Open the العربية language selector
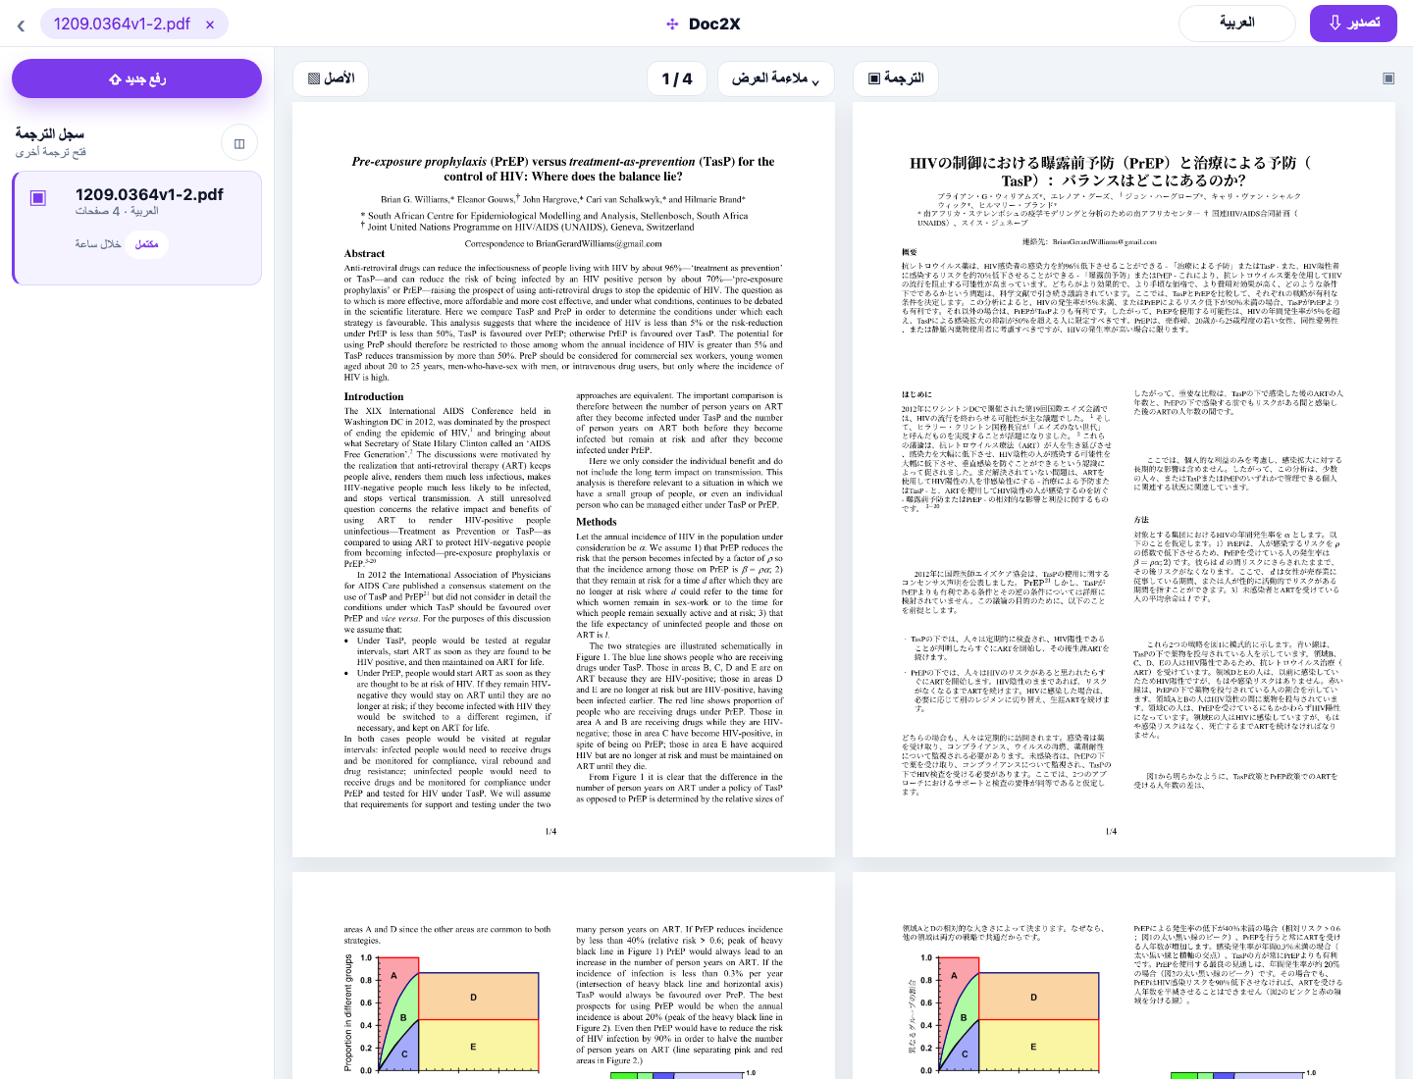The width and height of the screenshot is (1413, 1079). click(x=1237, y=23)
